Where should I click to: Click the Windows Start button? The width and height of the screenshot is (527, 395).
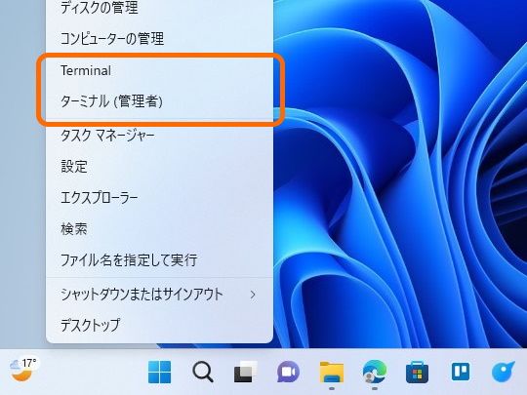click(x=160, y=372)
